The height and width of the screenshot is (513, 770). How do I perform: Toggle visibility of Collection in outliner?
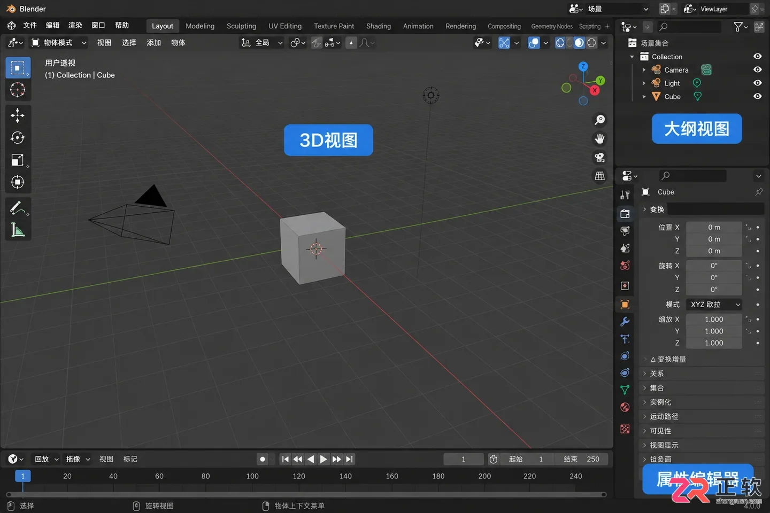tap(757, 57)
